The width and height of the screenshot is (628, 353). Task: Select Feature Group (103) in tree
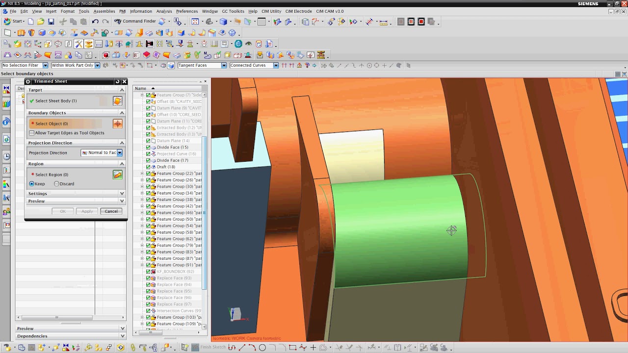coord(179,317)
